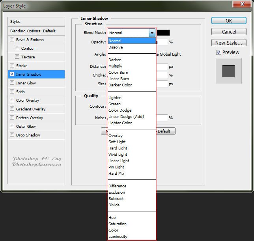Image resolution: width=254 pixels, height=241 pixels.
Task: Click the Blend Mode dropdown arrow
Action: 152,33
